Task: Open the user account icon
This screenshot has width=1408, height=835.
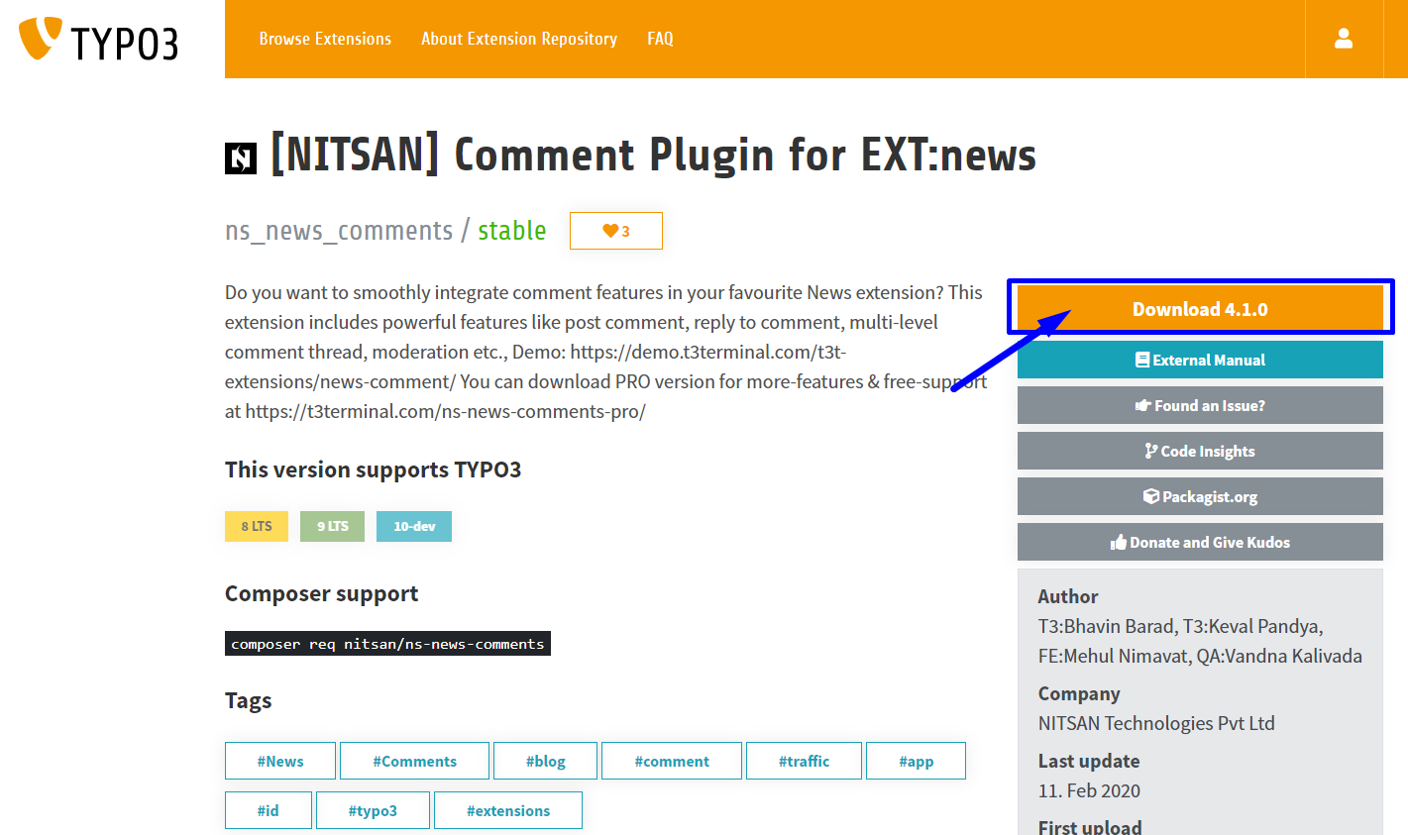Action: coord(1344,39)
